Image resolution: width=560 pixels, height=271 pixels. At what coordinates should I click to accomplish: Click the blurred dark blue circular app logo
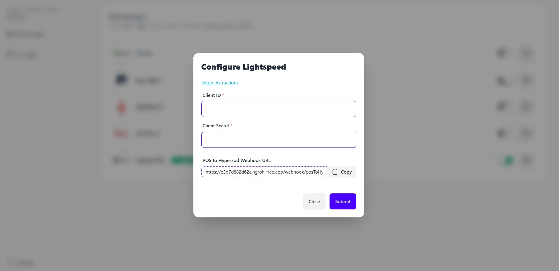121,80
